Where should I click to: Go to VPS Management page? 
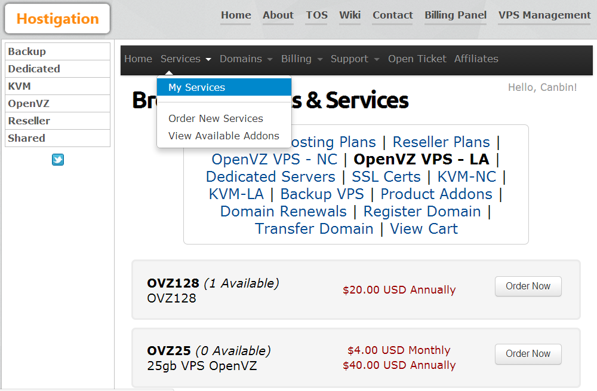click(x=544, y=16)
